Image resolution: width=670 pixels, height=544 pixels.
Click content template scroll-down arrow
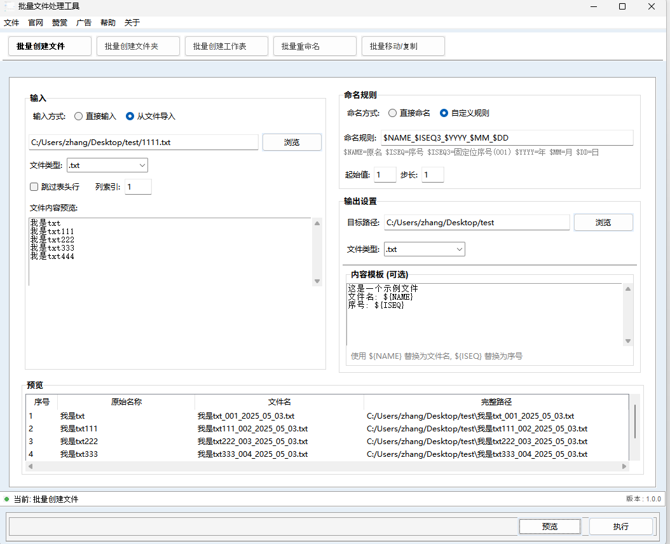628,341
